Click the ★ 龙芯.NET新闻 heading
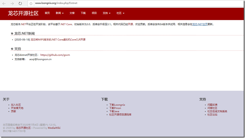 tap(23, 33)
